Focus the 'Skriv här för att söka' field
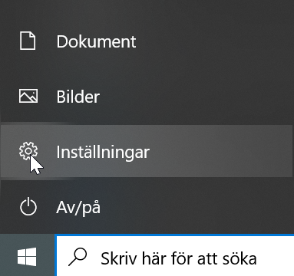The width and height of the screenshot is (294, 276). pyautogui.click(x=175, y=256)
